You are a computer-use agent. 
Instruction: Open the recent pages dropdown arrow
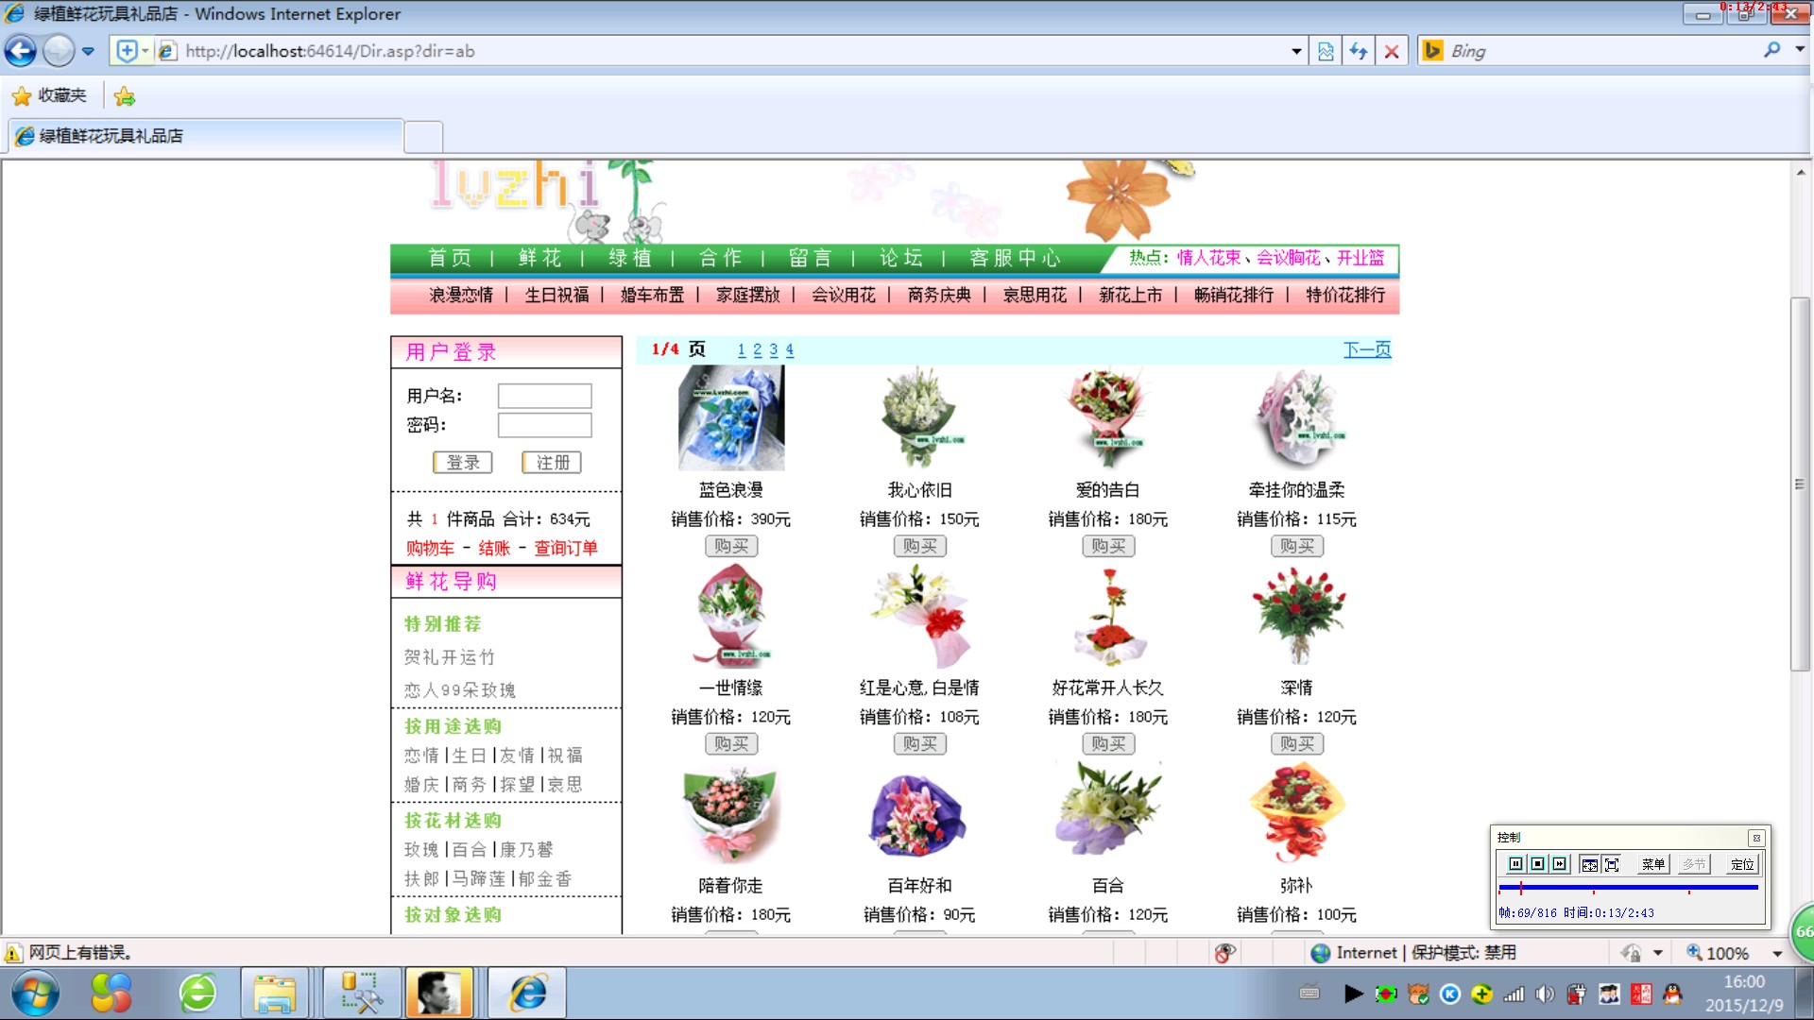pos(88,52)
